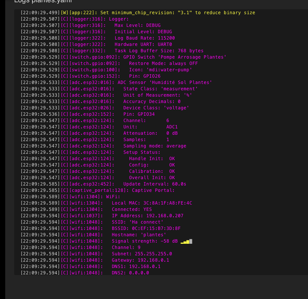
Task: Click the 'mdi:water-pump' icon log line
Action: pos(160,70)
